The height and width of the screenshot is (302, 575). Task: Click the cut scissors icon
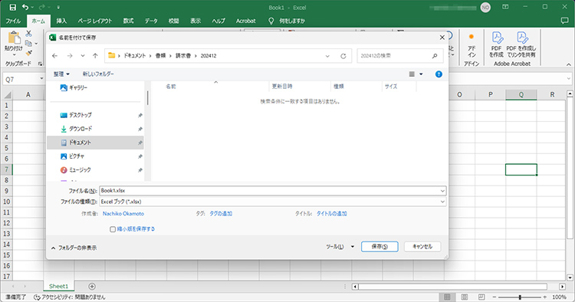[28, 34]
